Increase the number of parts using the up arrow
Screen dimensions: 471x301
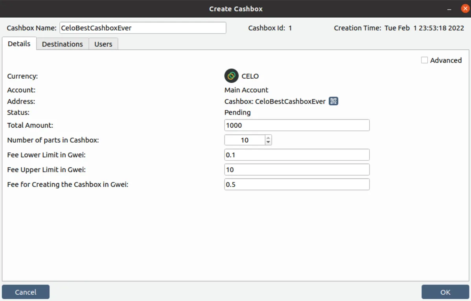[x=268, y=138]
